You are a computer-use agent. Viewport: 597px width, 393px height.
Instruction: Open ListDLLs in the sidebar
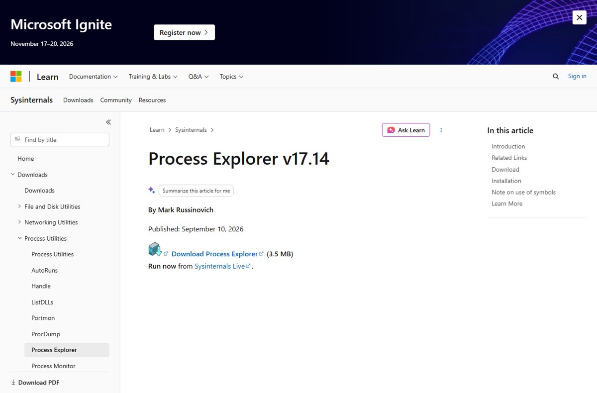click(x=42, y=302)
